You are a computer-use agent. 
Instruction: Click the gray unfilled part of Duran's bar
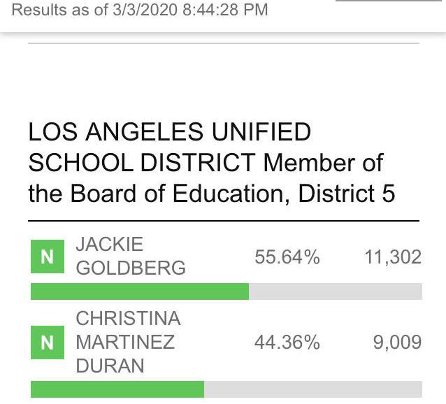313,389
